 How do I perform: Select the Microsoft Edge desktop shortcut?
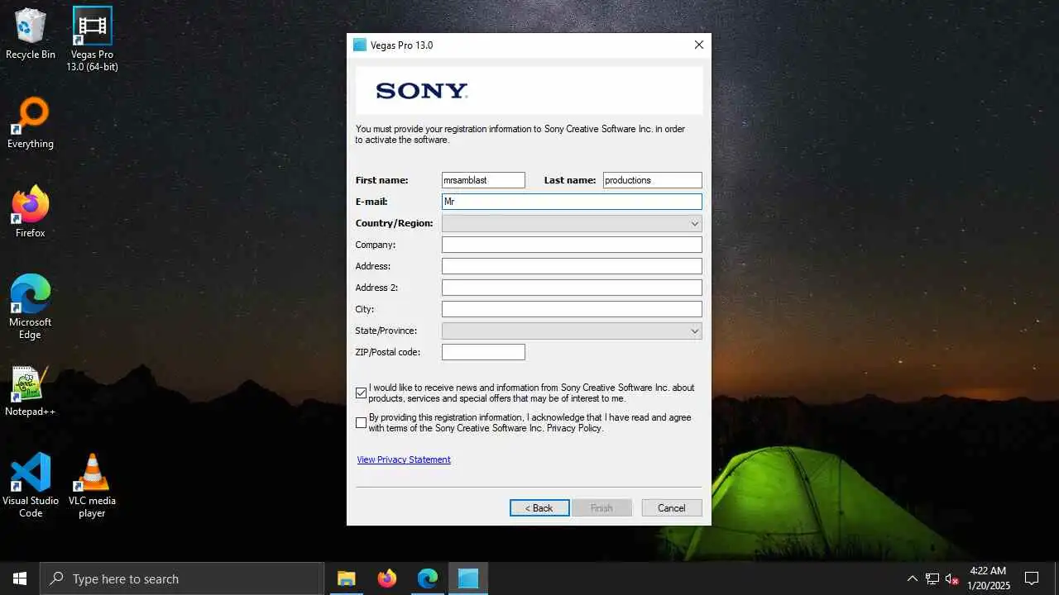[31, 307]
